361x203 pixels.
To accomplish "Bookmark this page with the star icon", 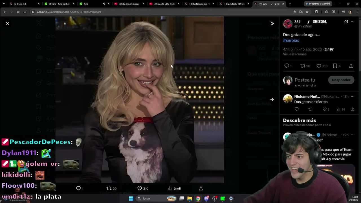I will coord(307,12).
